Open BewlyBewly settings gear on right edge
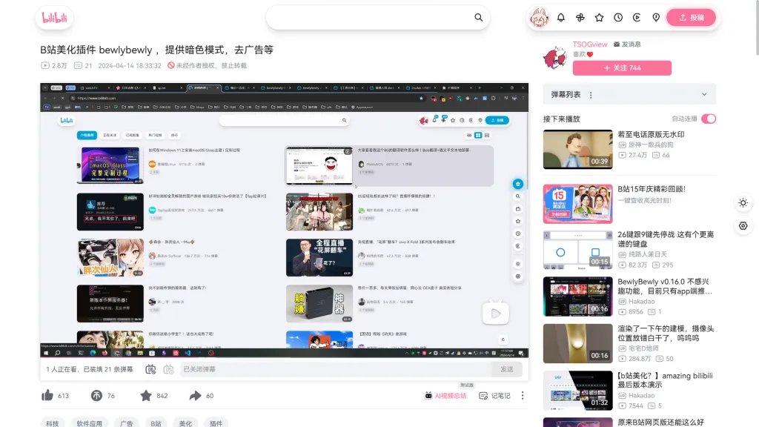Screen dimensions: 759x427 pyautogui.click(x=743, y=225)
